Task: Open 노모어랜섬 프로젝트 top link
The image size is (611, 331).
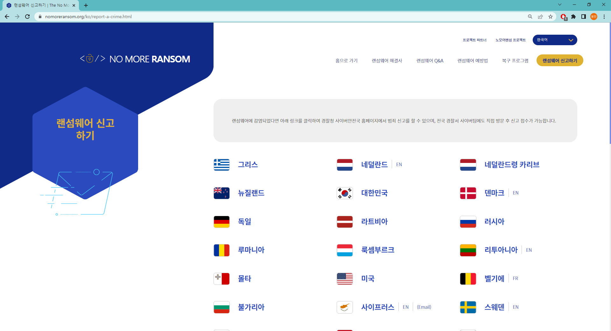Action: coord(510,40)
